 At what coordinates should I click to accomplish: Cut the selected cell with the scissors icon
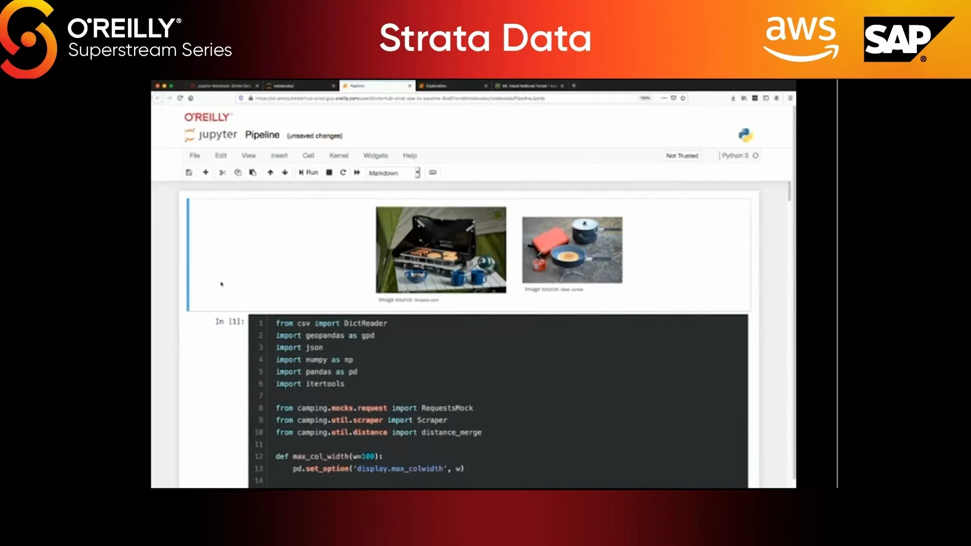point(223,172)
